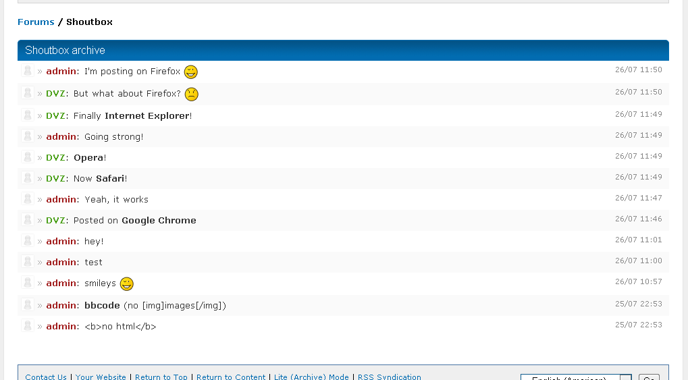Click Return to Top in the footer

click(x=161, y=377)
